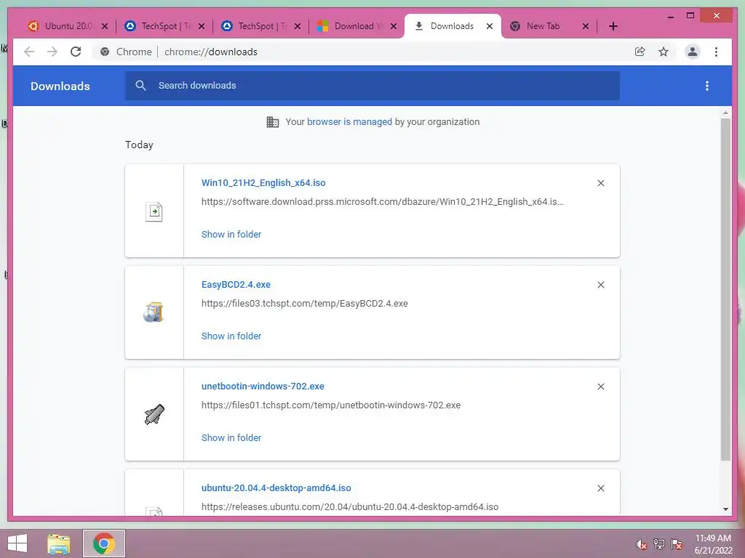Remove Win10_21H2_English_x64.iso from the list
The height and width of the screenshot is (558, 745).
point(600,183)
